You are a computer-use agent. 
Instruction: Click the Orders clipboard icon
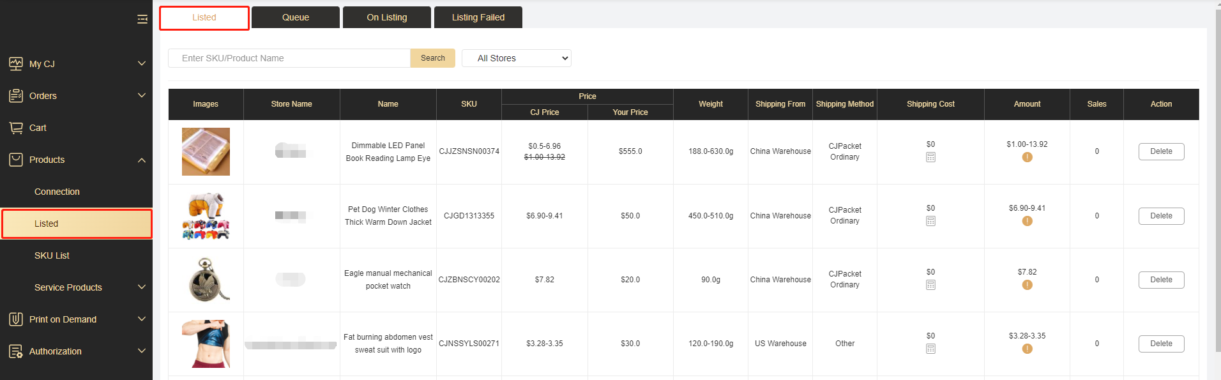pos(16,96)
